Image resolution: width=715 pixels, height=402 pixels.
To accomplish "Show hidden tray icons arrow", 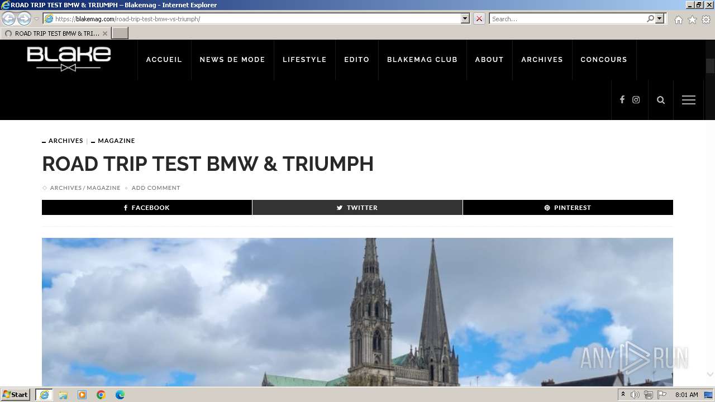I will tap(623, 395).
